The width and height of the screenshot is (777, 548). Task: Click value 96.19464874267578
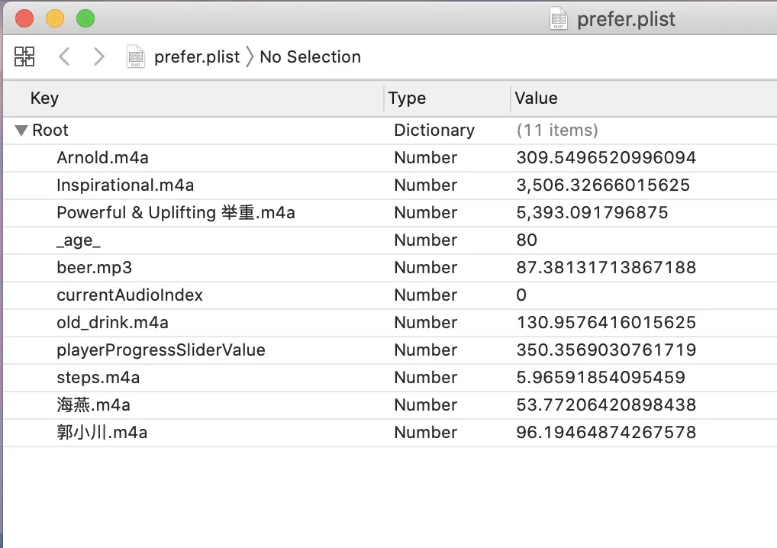tap(606, 433)
